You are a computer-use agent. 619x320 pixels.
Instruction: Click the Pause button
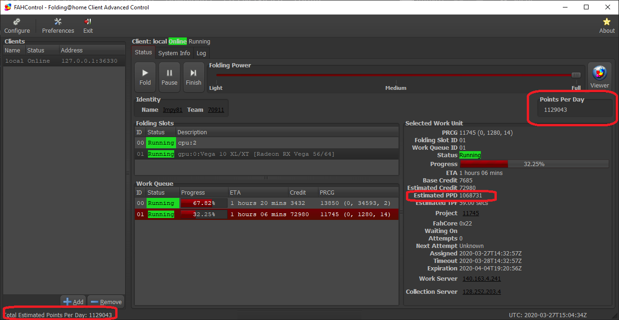click(x=169, y=76)
